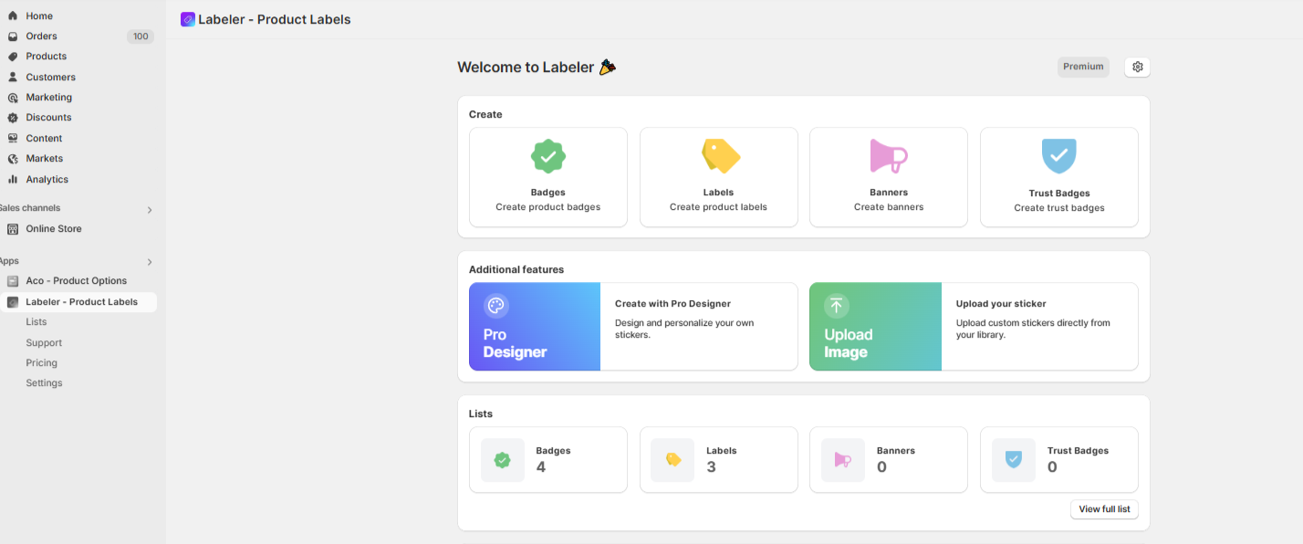1303x544 pixels.
Task: Click Online Store label in sidebar
Action: click(x=54, y=229)
